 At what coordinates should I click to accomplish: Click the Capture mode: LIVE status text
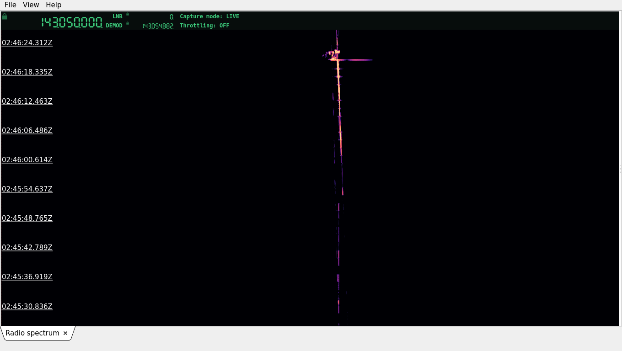coord(209,16)
